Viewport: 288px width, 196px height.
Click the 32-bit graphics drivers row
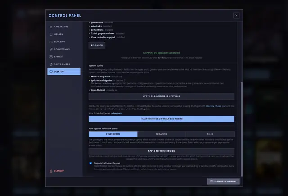pos(107,34)
